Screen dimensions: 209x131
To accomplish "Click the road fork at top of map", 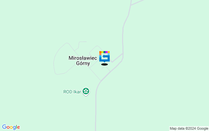I will (131, 5).
